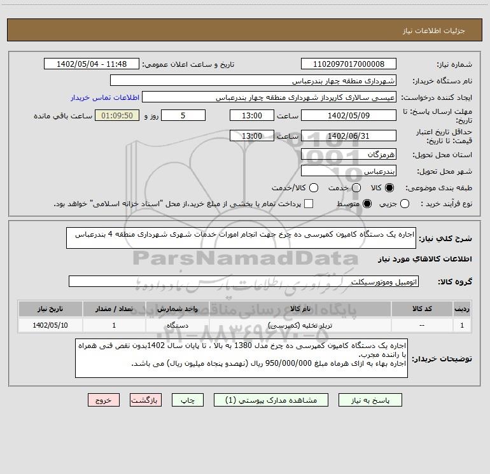
Task: Click the نام کالا column header
Action: coord(300,309)
